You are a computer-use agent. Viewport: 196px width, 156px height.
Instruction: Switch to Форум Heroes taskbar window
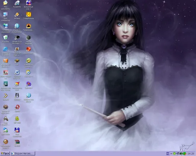23,153
